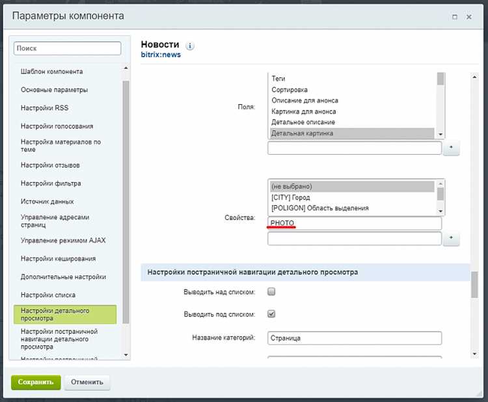Viewport: 488px width, 402px height.
Task: Click the Поля list down arrow
Action: [x=441, y=134]
